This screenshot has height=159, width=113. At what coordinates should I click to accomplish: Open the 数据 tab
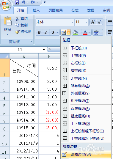(91, 10)
